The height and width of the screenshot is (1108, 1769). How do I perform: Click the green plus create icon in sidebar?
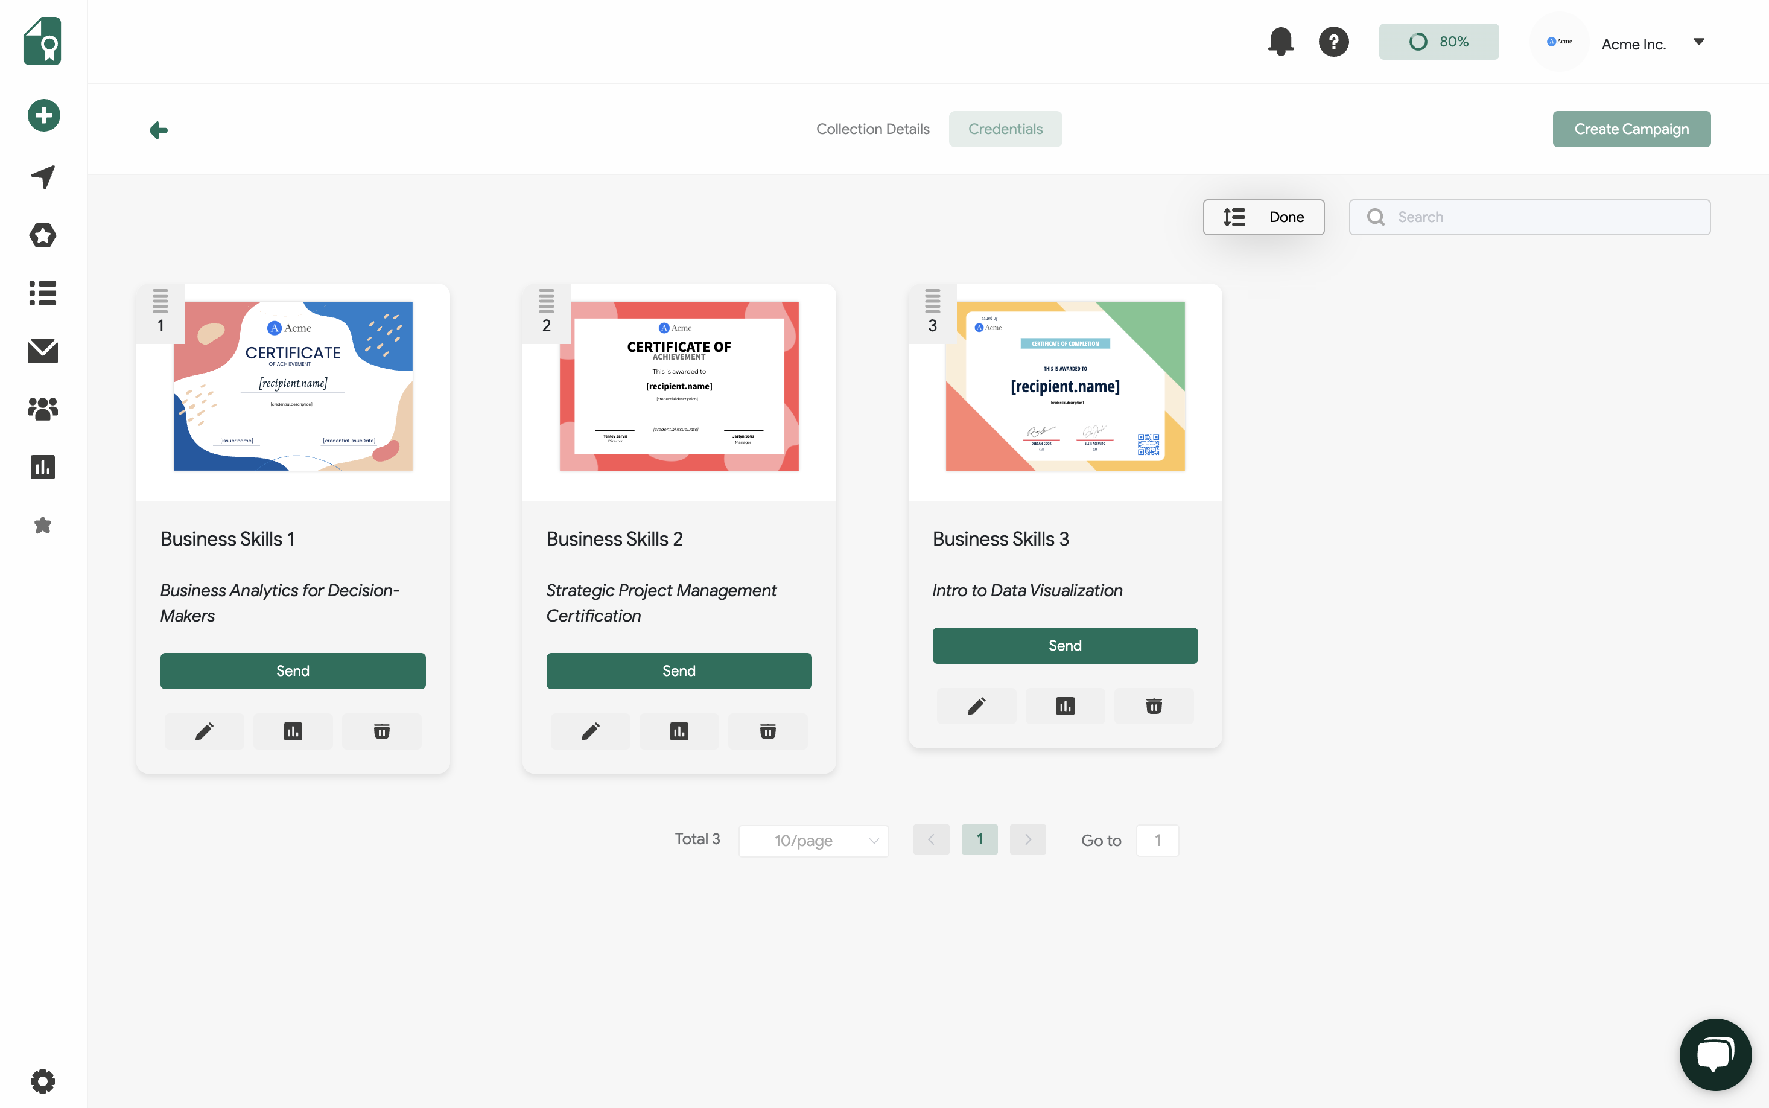(43, 115)
